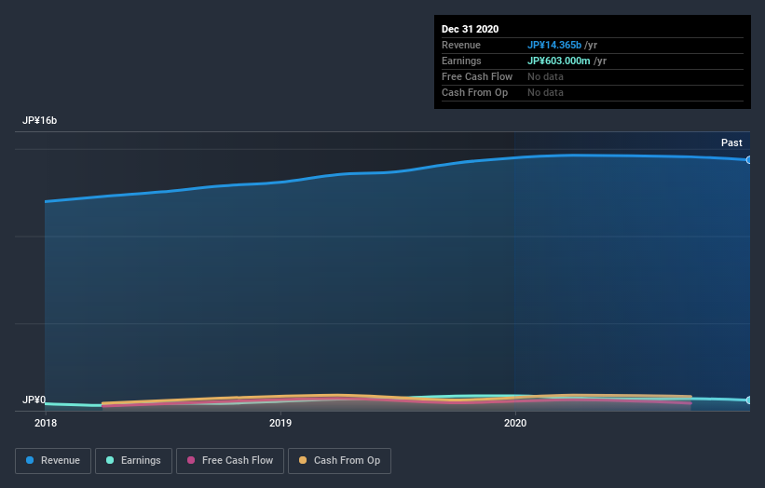Click the Earnings label in the tooltip
The image size is (765, 488).
pos(461,61)
